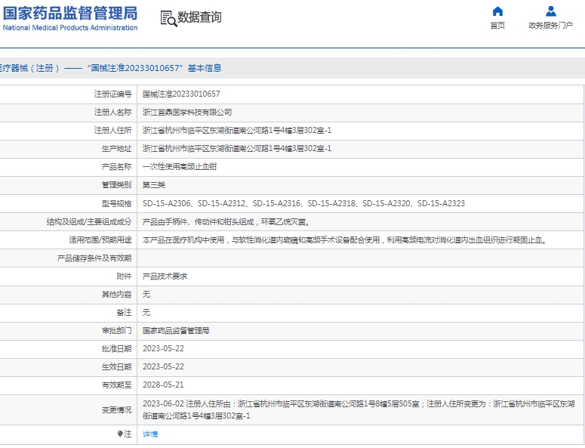
Task: Click the 注册人名称 label
Action: click(x=112, y=113)
